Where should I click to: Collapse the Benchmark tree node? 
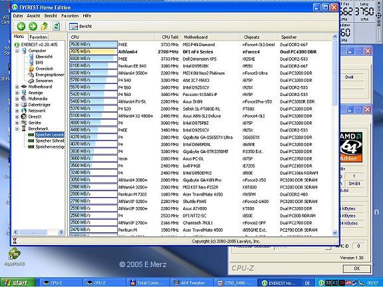coord(17,129)
